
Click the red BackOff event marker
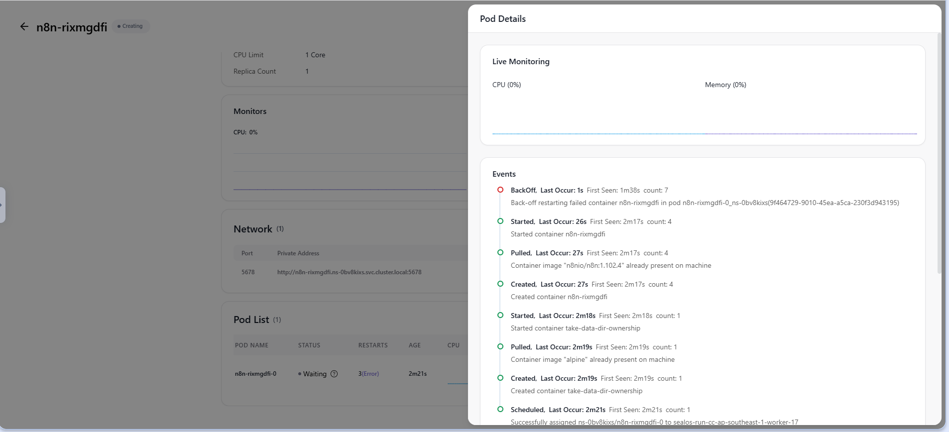point(500,190)
